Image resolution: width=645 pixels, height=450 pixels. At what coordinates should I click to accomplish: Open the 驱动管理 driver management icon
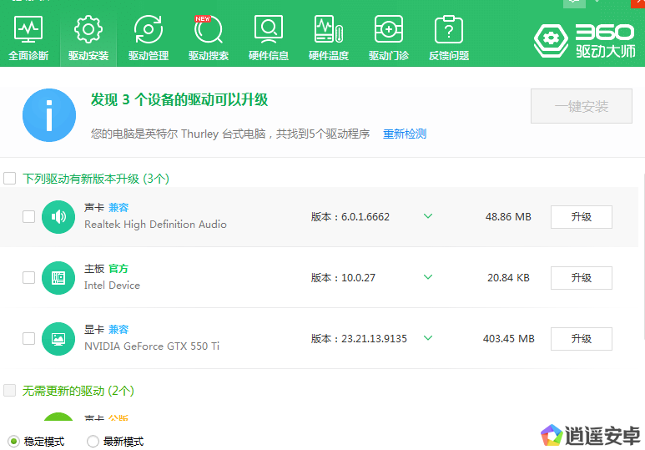[149, 38]
